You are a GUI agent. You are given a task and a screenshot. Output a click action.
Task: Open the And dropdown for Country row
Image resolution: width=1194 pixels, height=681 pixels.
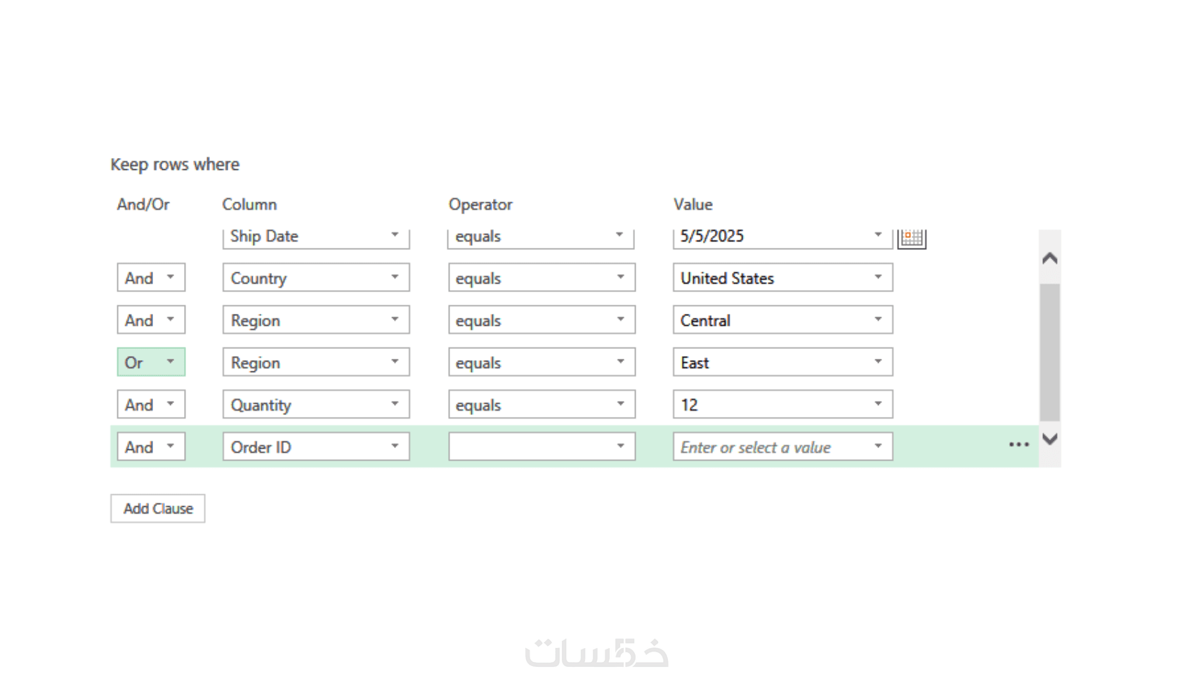click(151, 278)
